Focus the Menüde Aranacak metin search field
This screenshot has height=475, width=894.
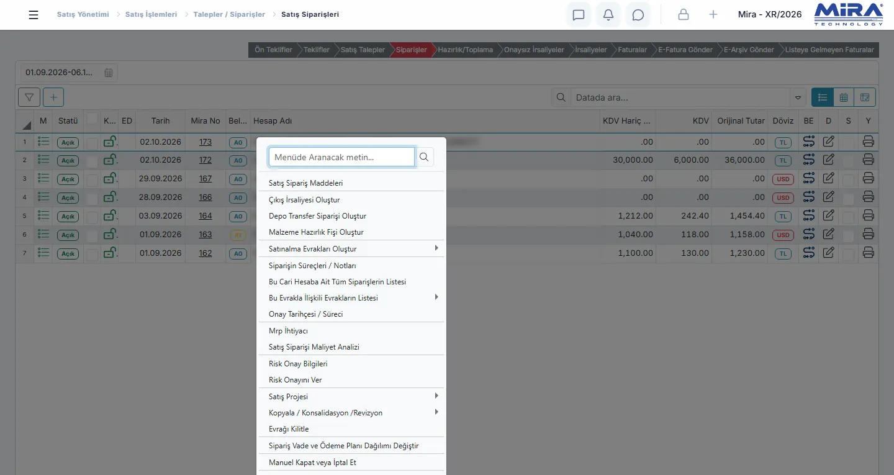point(341,157)
